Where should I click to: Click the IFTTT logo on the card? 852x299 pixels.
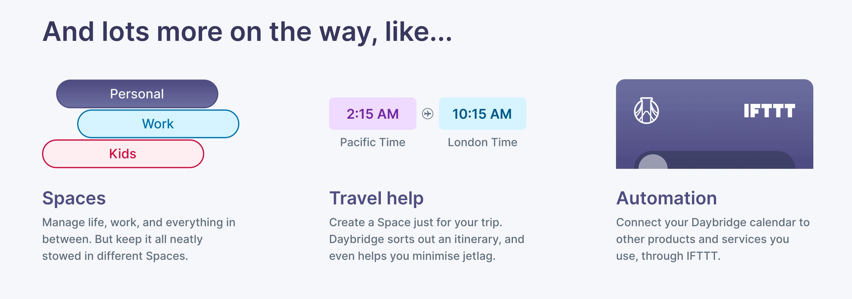tap(769, 111)
